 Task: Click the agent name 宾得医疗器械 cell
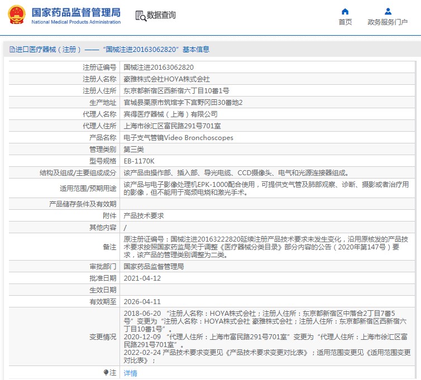click(170, 114)
